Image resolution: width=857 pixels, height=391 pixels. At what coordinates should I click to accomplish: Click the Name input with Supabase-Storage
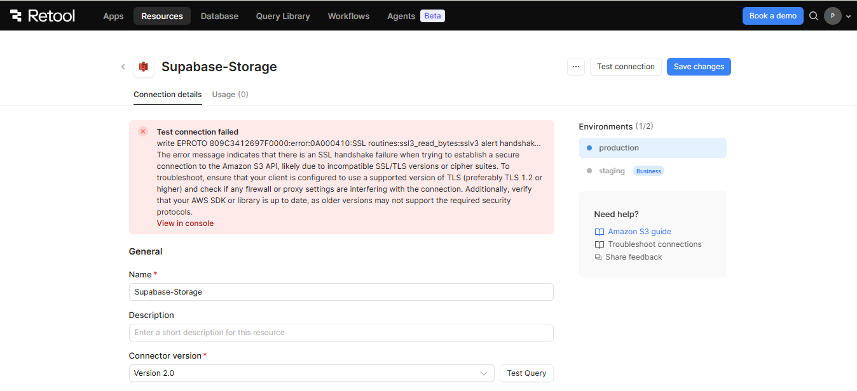(x=341, y=292)
